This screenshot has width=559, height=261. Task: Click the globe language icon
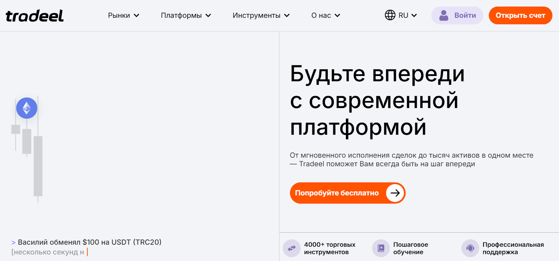(x=390, y=15)
